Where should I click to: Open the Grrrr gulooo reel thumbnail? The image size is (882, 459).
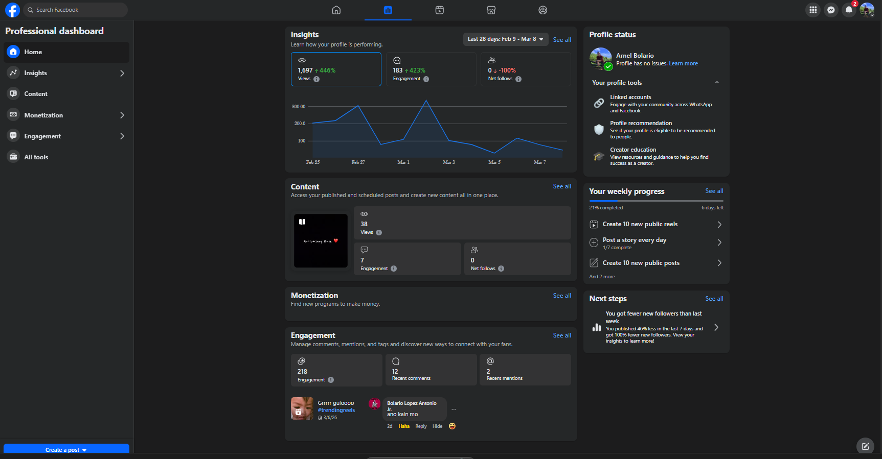(302, 408)
